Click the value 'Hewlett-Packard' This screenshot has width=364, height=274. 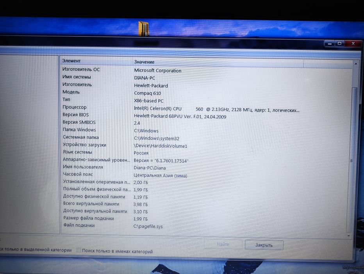tap(151, 86)
